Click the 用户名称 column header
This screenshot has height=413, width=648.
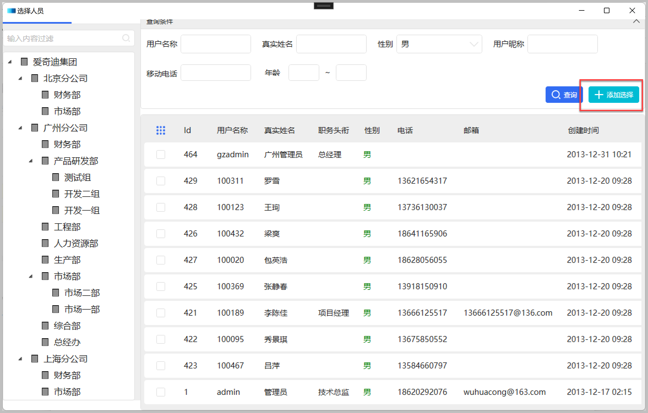point(232,130)
